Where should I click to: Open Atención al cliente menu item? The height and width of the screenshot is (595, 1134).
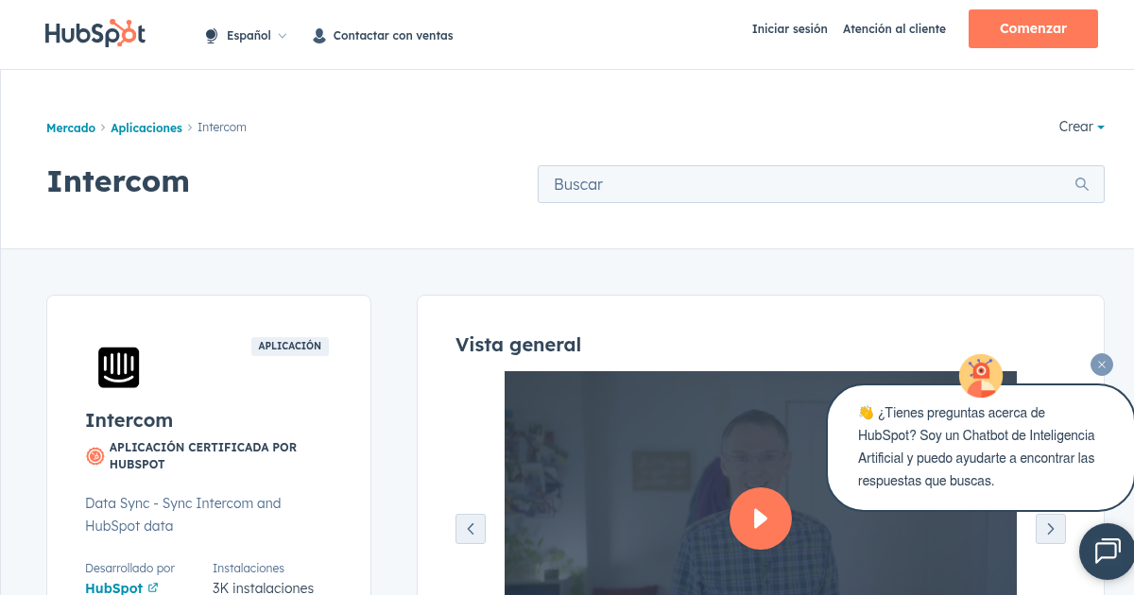(x=894, y=29)
